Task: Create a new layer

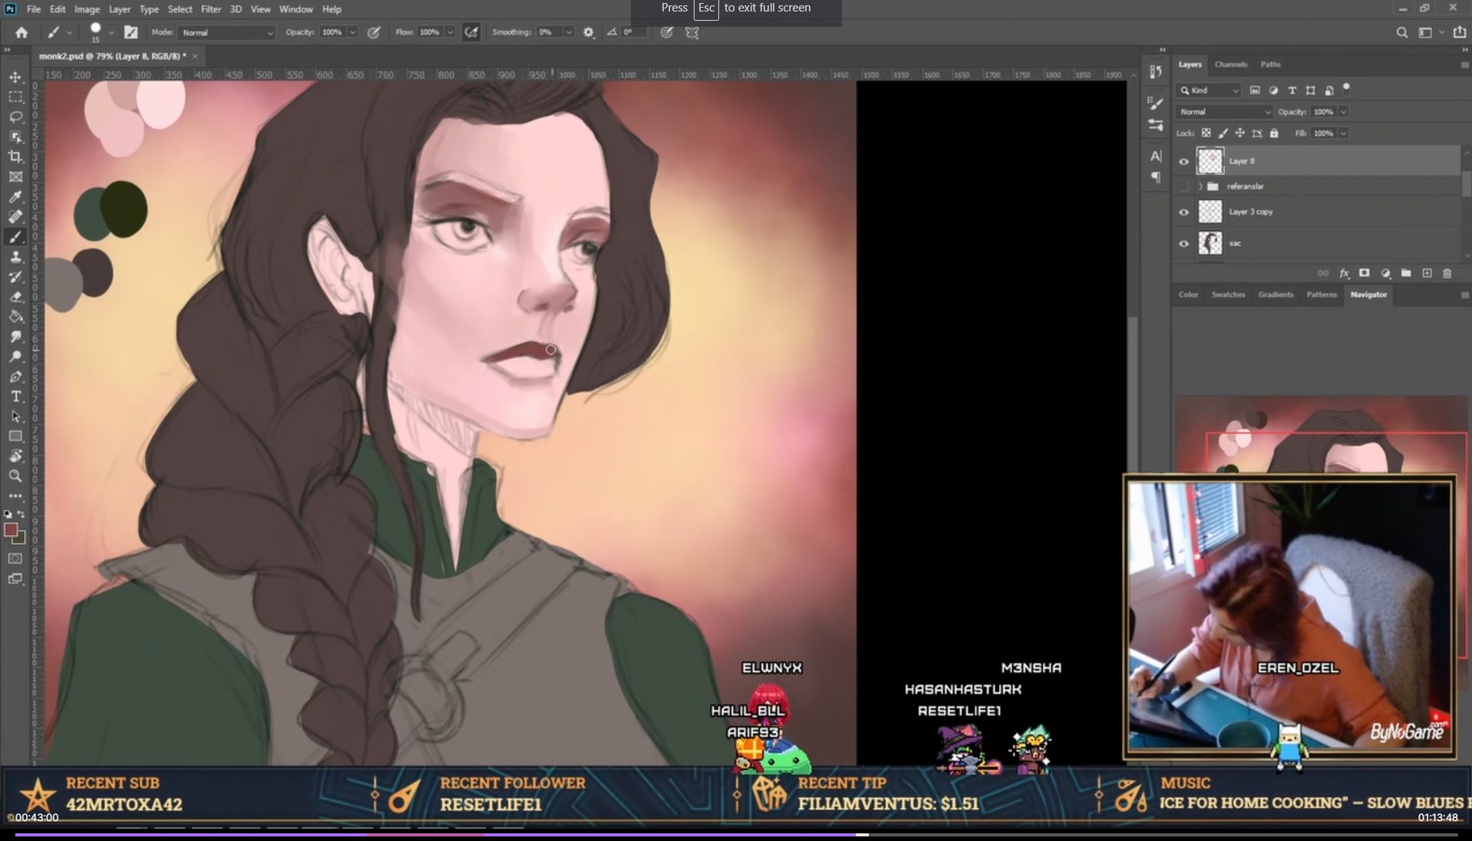Action: point(1427,273)
